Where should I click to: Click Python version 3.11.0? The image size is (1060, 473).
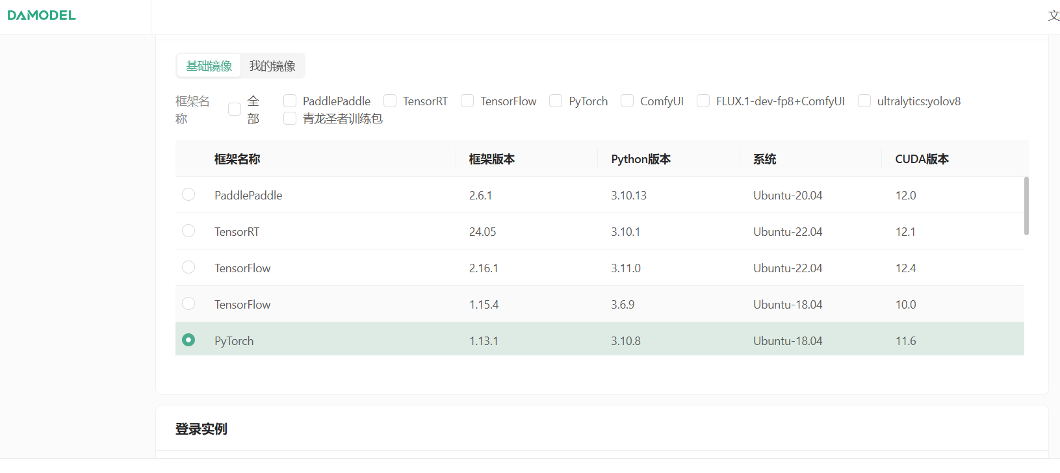click(x=626, y=268)
